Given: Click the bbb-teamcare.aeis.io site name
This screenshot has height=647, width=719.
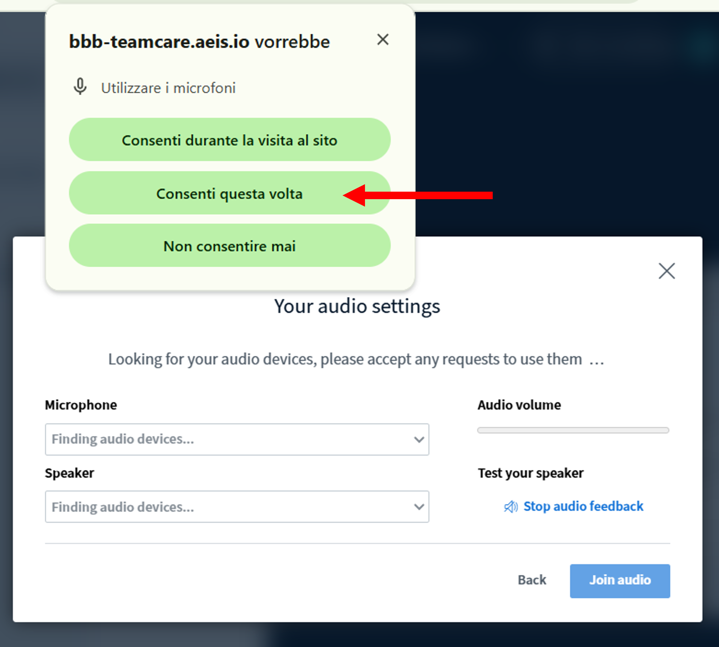Looking at the screenshot, I should pos(159,42).
